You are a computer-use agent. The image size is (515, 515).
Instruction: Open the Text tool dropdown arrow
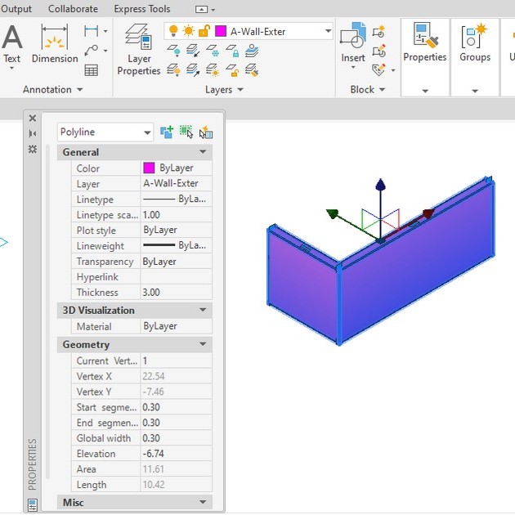pyautogui.click(x=11, y=68)
